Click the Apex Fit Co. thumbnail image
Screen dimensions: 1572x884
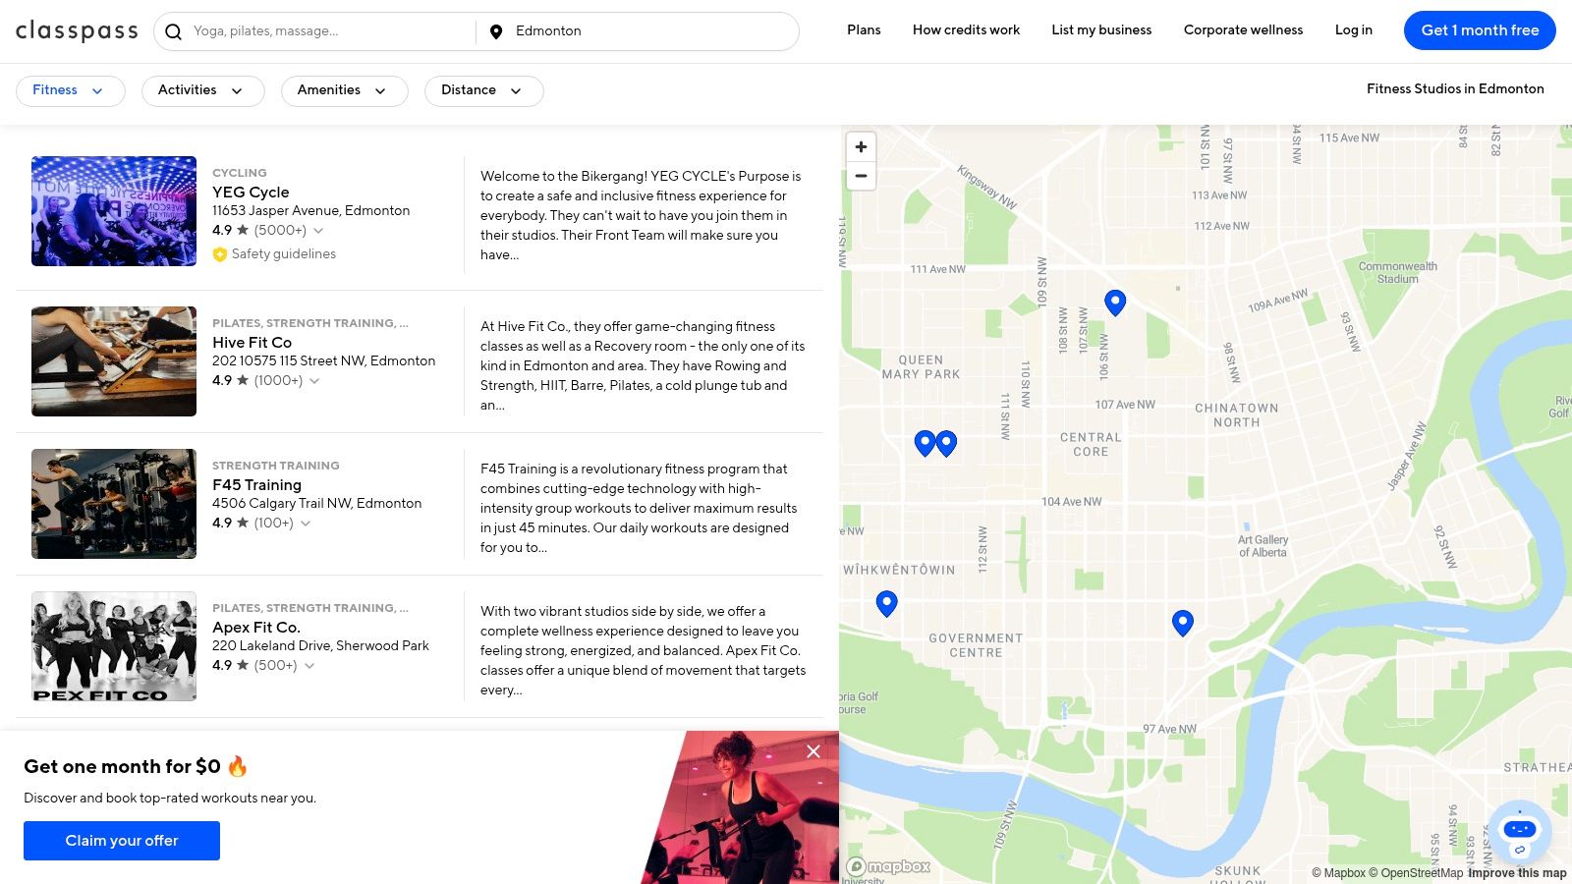click(114, 646)
